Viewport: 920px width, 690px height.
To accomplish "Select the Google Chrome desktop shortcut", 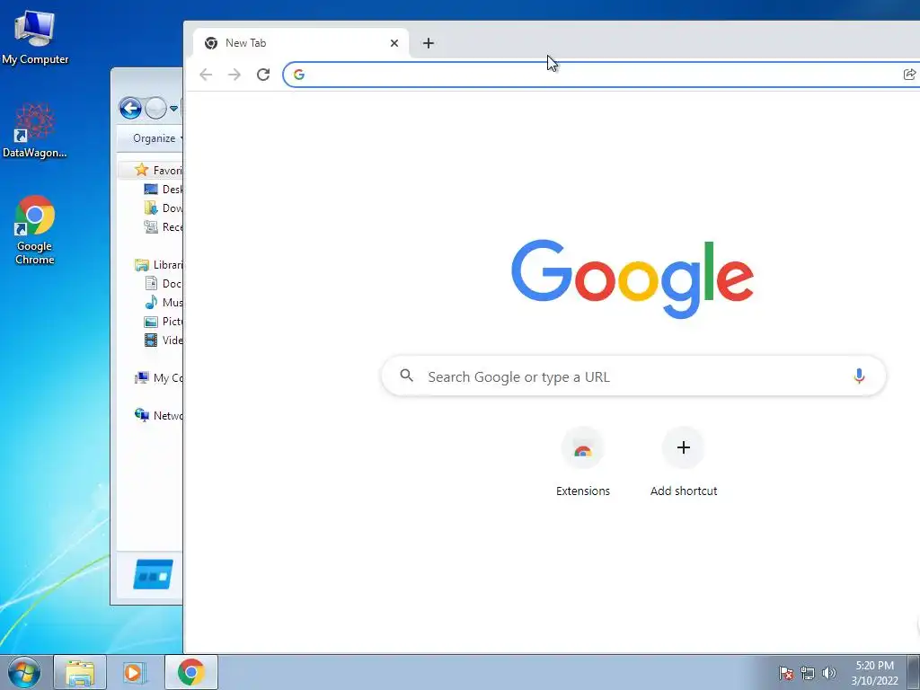I will click(x=35, y=230).
